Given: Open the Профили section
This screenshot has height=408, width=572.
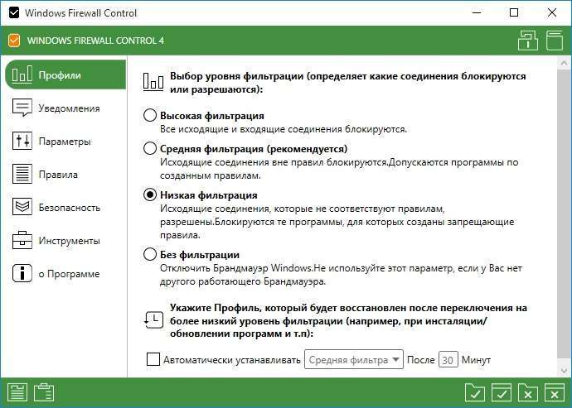Looking at the screenshot, I should 65,75.
